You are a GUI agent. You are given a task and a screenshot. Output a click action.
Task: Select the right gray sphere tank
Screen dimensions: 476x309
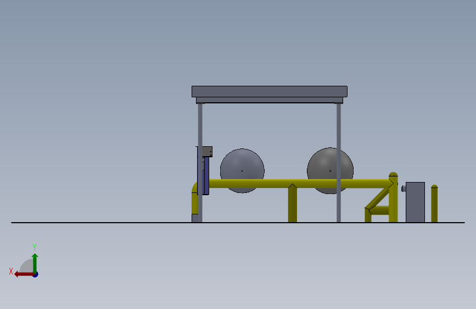pyautogui.click(x=330, y=170)
